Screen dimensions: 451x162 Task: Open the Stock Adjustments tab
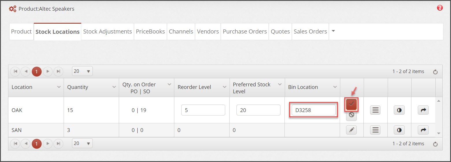108,31
